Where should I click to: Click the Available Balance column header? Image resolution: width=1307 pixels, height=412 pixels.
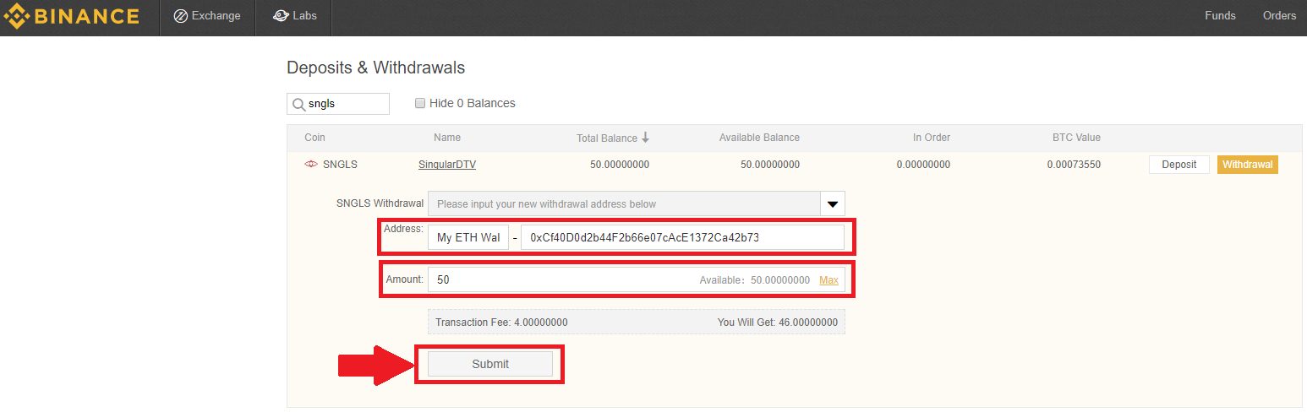pos(759,138)
